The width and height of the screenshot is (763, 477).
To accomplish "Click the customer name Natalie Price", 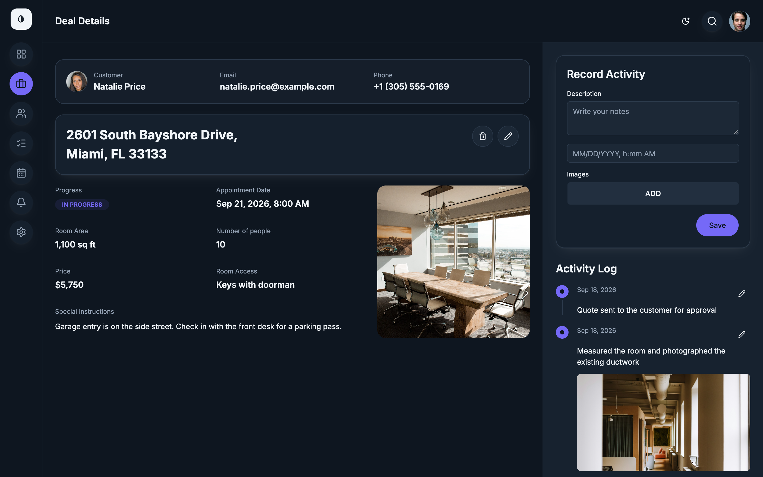I will pos(119,86).
